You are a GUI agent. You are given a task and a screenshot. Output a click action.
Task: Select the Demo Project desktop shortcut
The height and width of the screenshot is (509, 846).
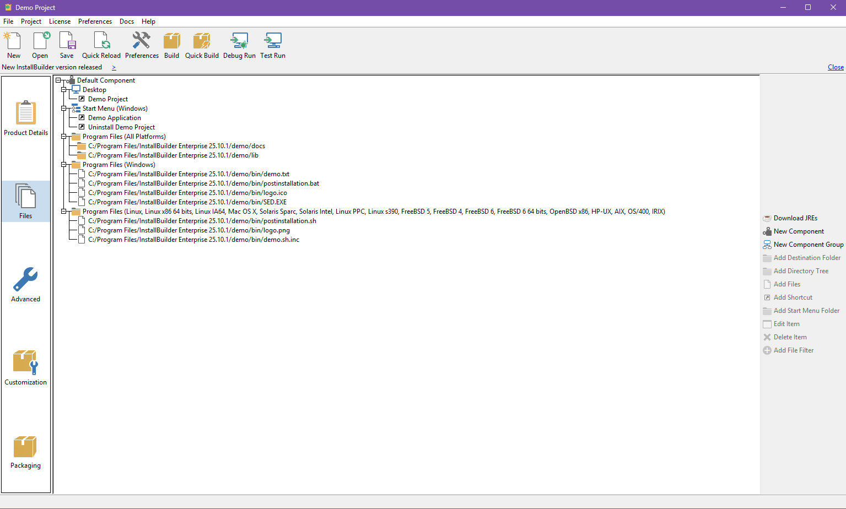[108, 99]
